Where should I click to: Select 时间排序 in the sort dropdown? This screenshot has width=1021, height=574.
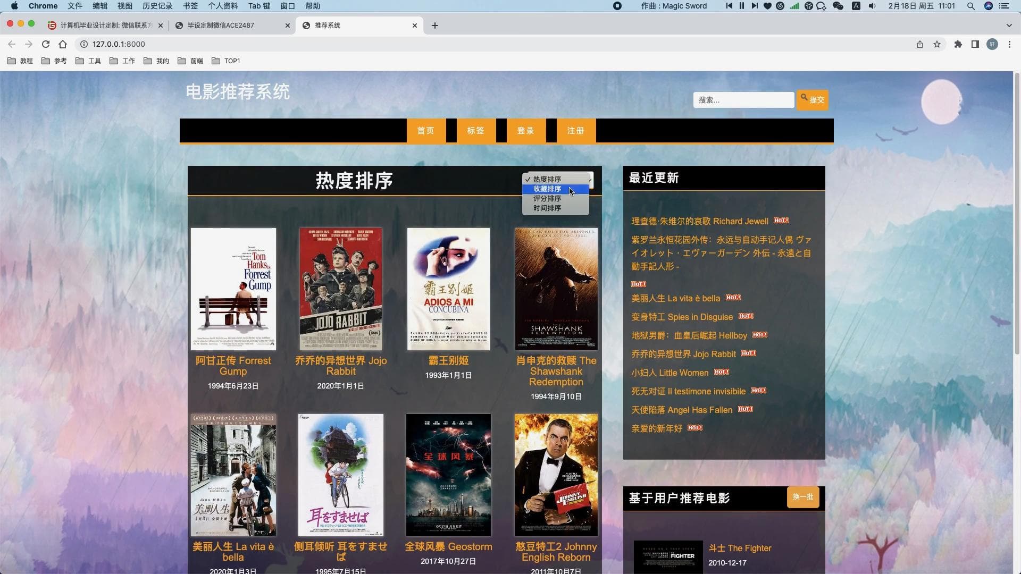[555, 208]
